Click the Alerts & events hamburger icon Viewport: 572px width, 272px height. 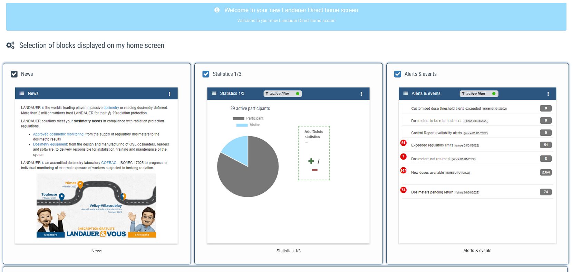pyautogui.click(x=406, y=93)
